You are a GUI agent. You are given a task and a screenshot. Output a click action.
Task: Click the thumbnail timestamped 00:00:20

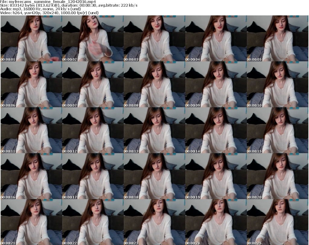tap(277, 176)
